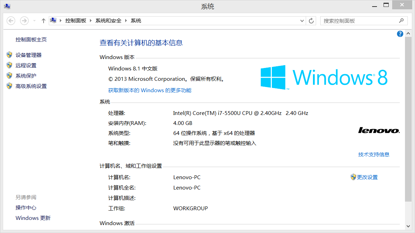
Task: Click shield icon beside 高级系统设置
Action: tap(9, 86)
